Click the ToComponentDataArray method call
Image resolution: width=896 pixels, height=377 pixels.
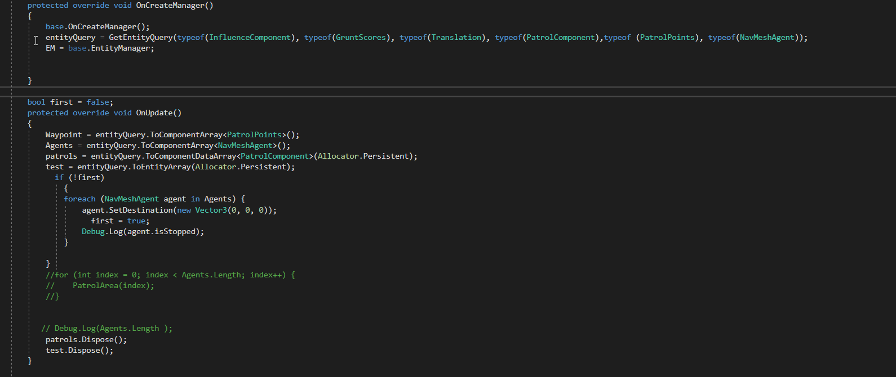tap(191, 156)
